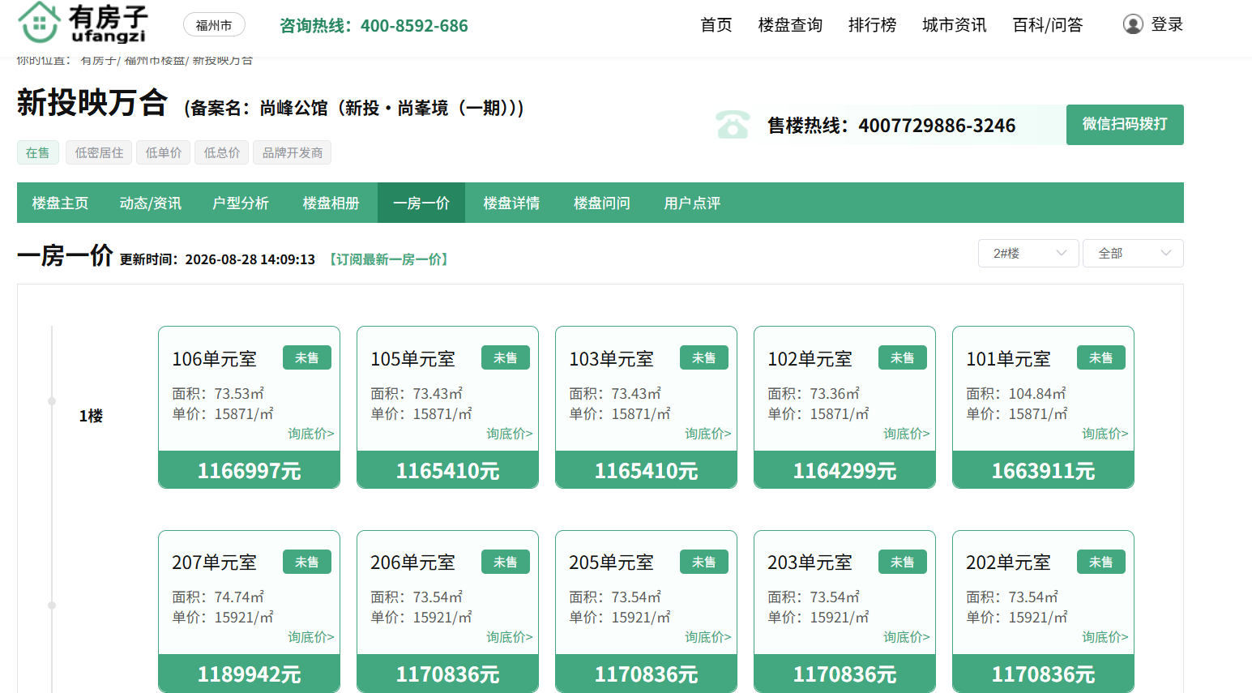1252x693 pixels.
Task: Click the 登录 login link
Action: tap(1167, 25)
